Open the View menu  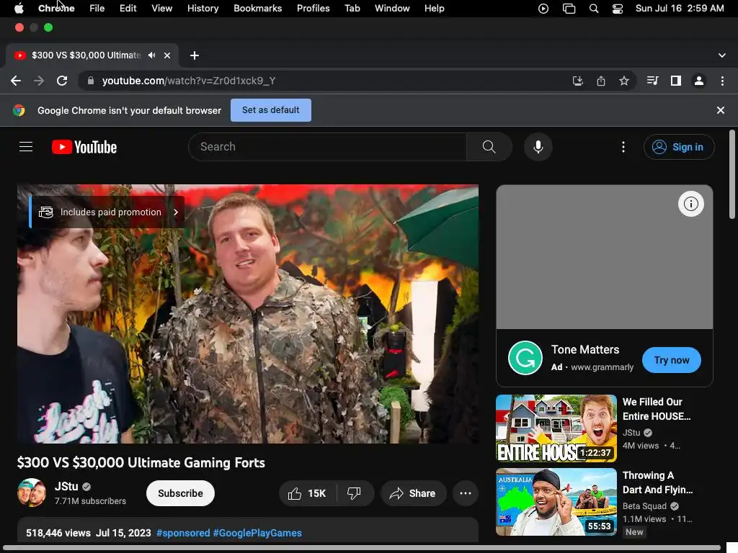(161, 9)
